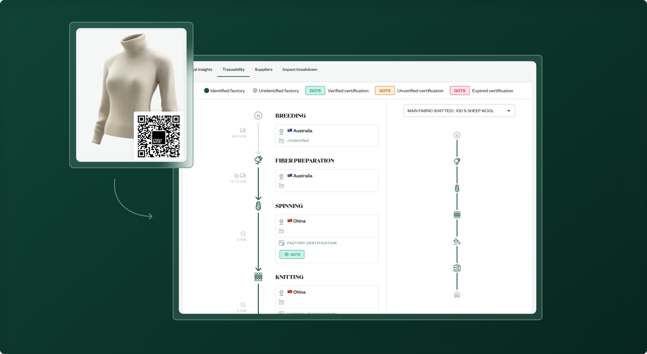Click the turtleneck sweater product image
Viewport: 647px width, 354px height.
click(x=135, y=89)
